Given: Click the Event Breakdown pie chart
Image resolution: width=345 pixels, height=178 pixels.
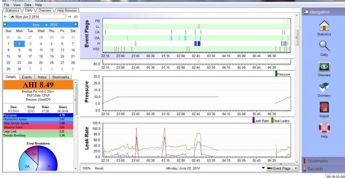Looking at the screenshot, I should coord(38,158).
